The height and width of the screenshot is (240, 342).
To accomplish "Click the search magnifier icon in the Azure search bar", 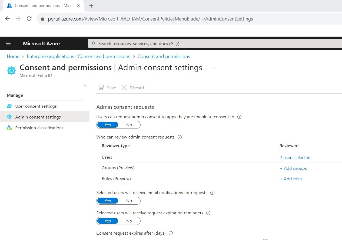I will [93, 43].
